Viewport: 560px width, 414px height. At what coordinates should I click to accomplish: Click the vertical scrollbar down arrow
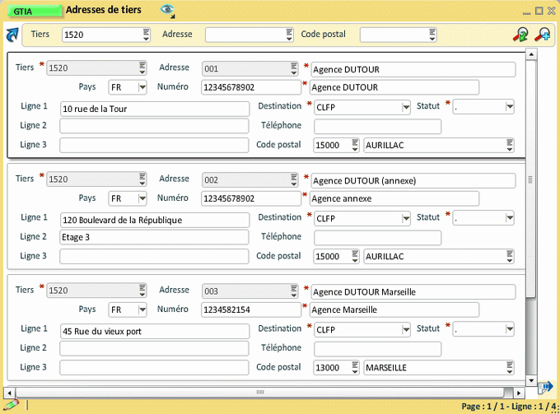coord(531,381)
